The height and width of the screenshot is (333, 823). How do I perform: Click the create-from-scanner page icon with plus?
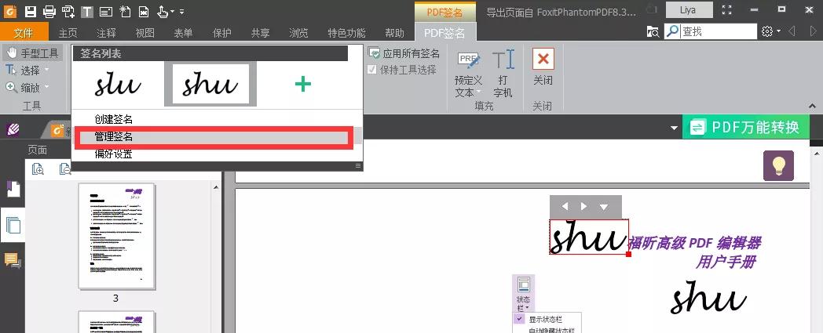point(68,10)
